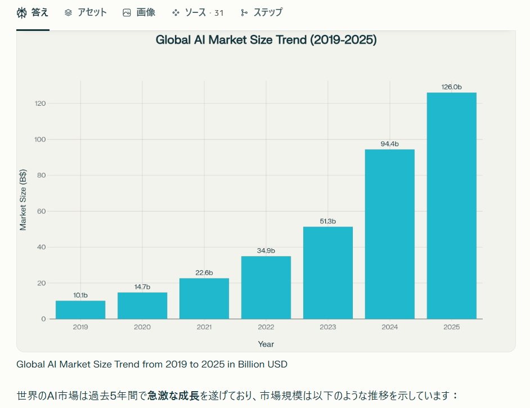Click the Market Size (B$) axis label

pyautogui.click(x=23, y=200)
